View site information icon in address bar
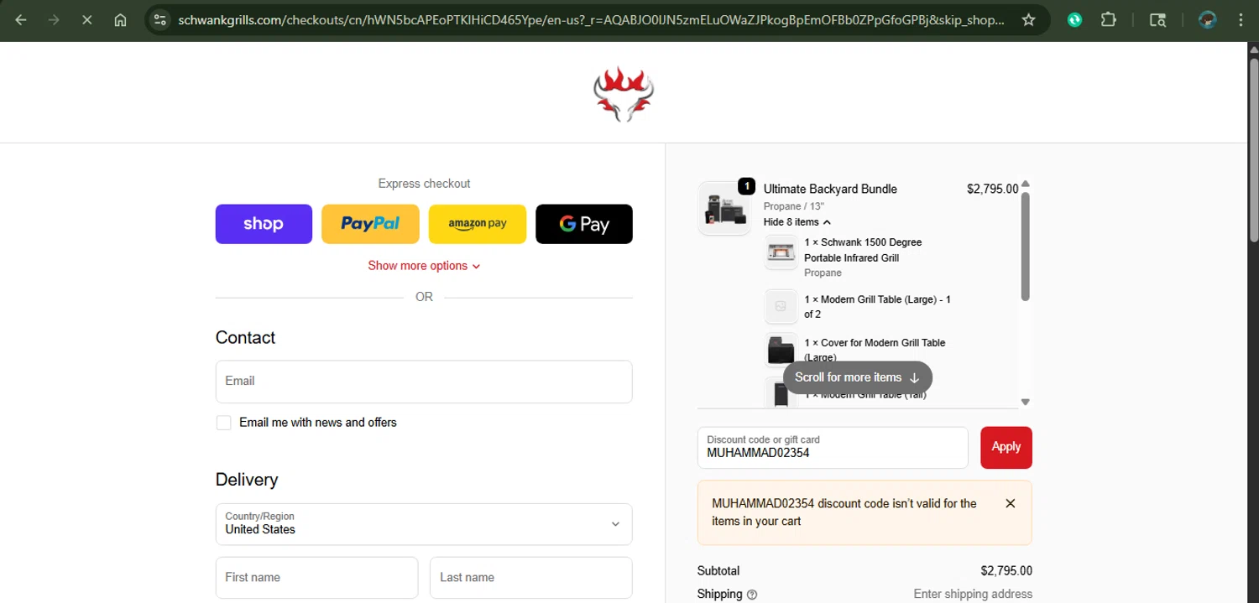Viewport: 1259px width, 603px height. tap(160, 20)
